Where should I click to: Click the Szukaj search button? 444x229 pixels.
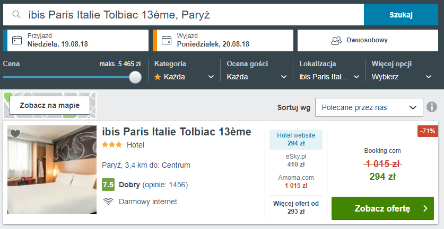point(401,15)
